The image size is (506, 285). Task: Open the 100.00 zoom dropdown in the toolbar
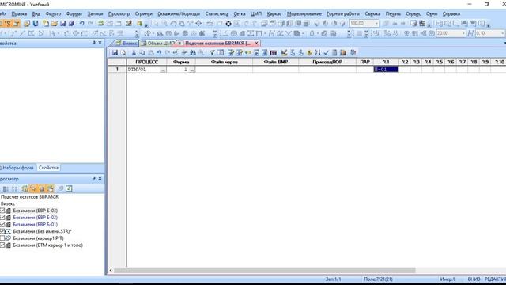[x=376, y=24]
